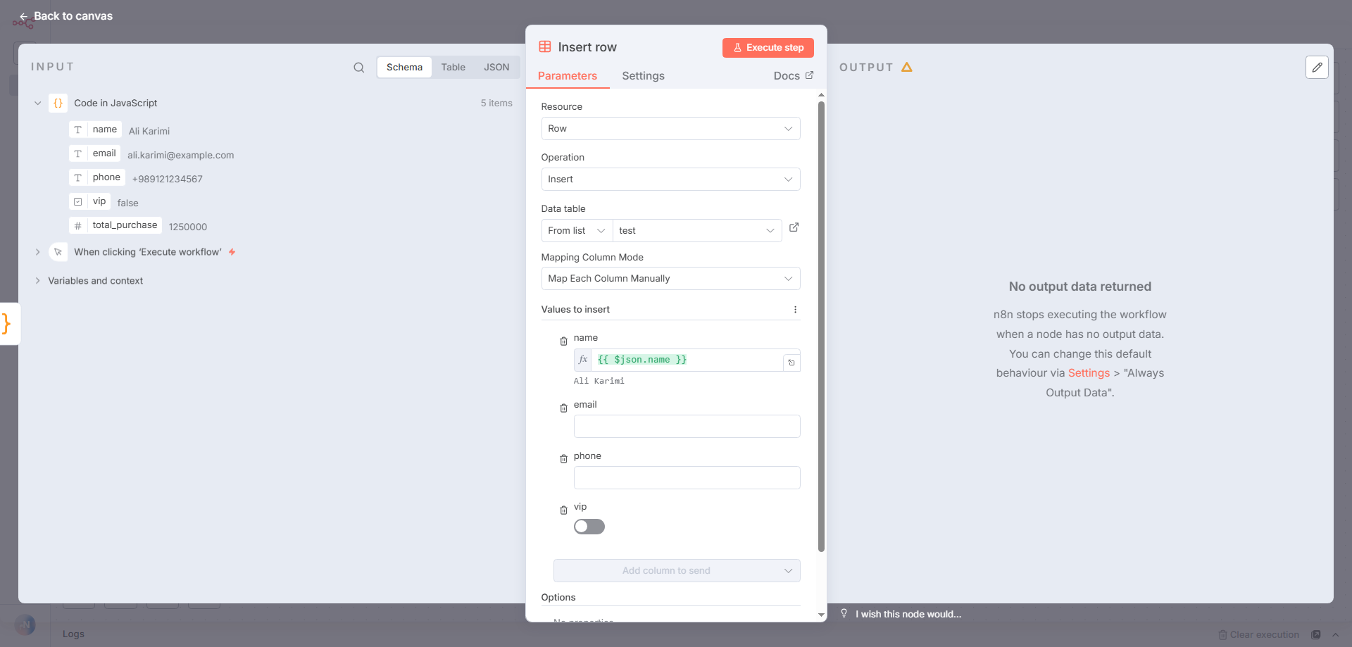Toggle the vip switch on
1352x647 pixels.
(x=589, y=527)
